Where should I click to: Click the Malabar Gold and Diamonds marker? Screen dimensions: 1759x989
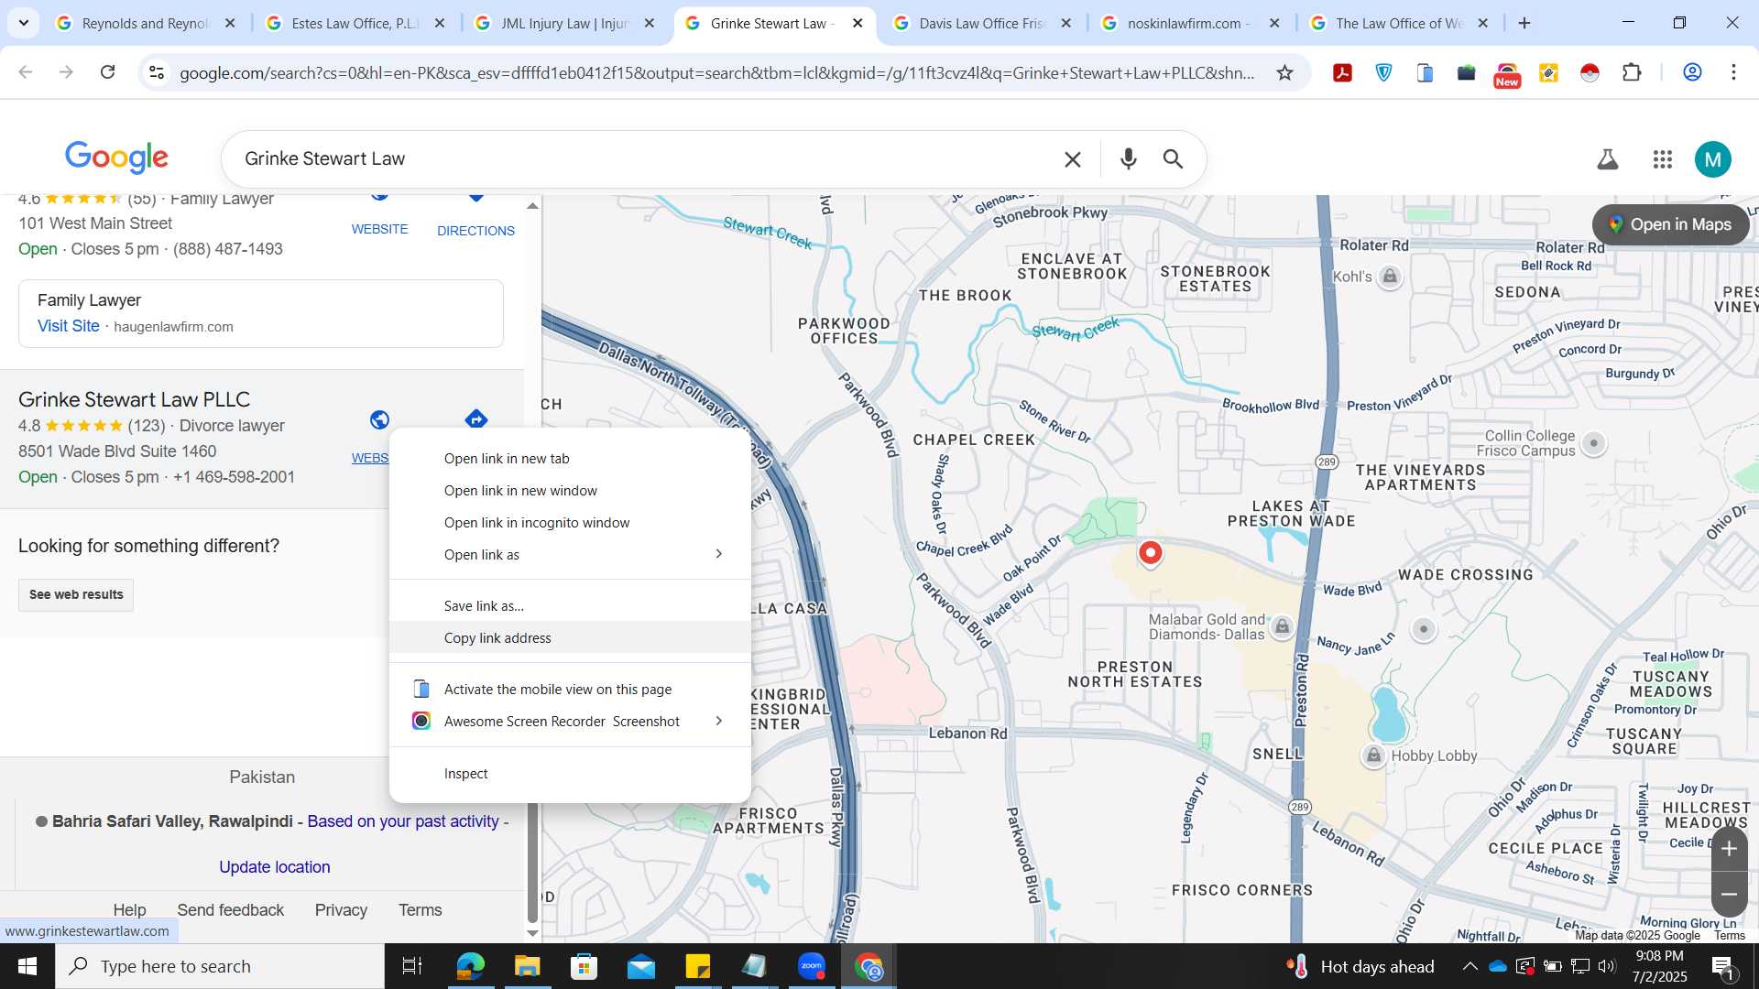(1283, 627)
